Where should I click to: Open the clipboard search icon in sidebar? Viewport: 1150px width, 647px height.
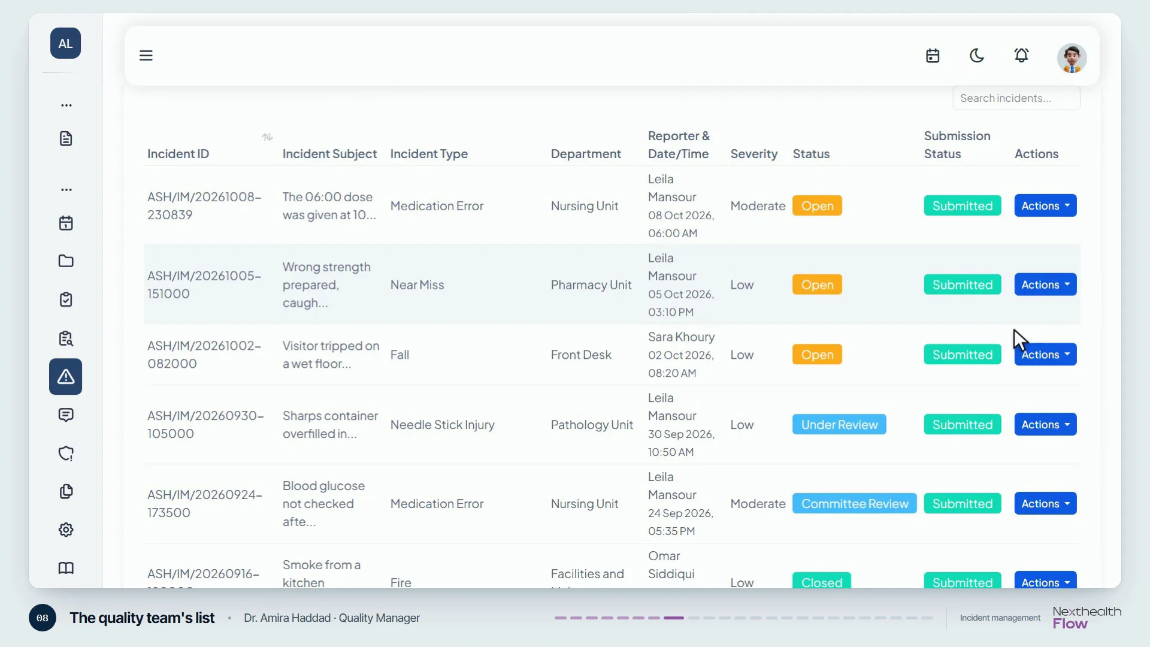[x=66, y=338]
